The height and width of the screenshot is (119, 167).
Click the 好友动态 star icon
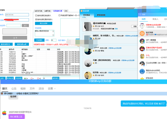tap(142, 79)
